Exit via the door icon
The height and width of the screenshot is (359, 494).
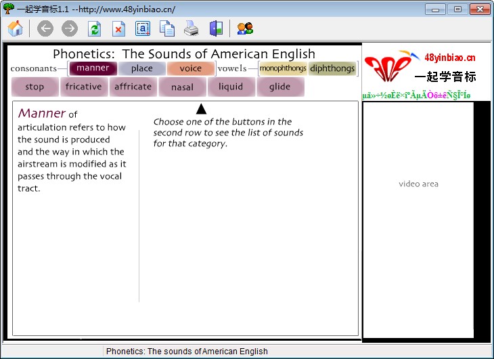[216, 28]
